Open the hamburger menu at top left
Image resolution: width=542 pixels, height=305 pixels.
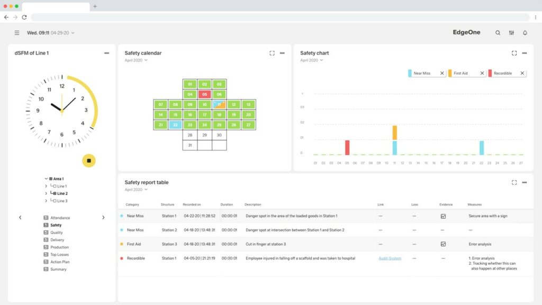pyautogui.click(x=16, y=32)
